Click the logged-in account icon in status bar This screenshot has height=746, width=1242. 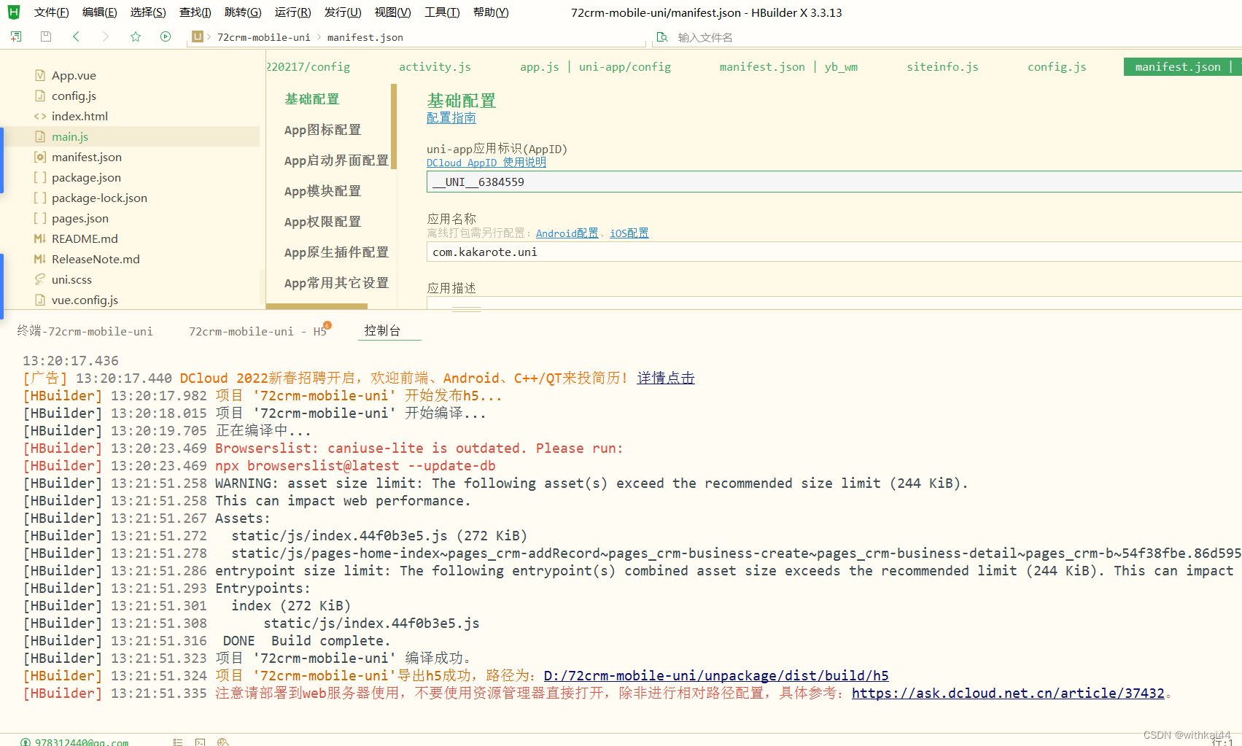click(26, 742)
